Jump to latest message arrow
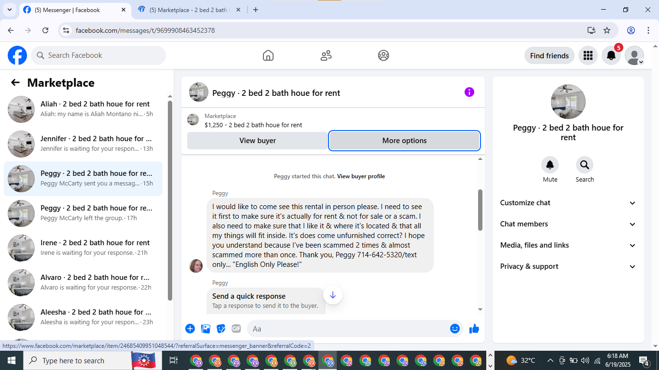The width and height of the screenshot is (659, 370). tap(333, 295)
